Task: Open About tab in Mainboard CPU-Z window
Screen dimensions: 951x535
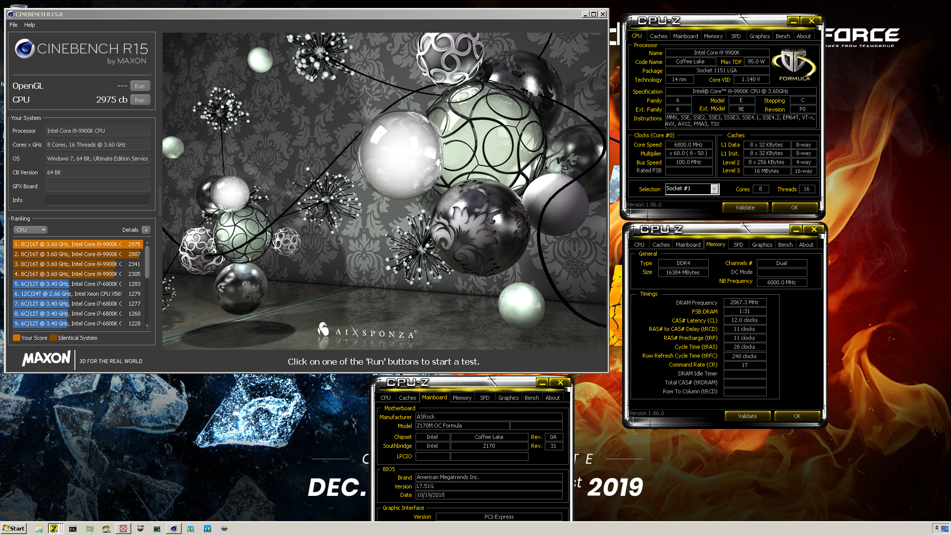Action: (552, 398)
